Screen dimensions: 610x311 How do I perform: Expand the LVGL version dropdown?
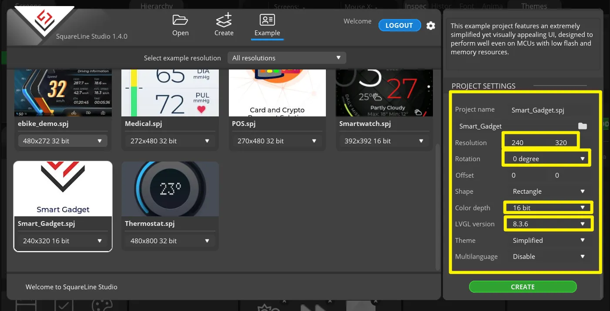coord(548,224)
